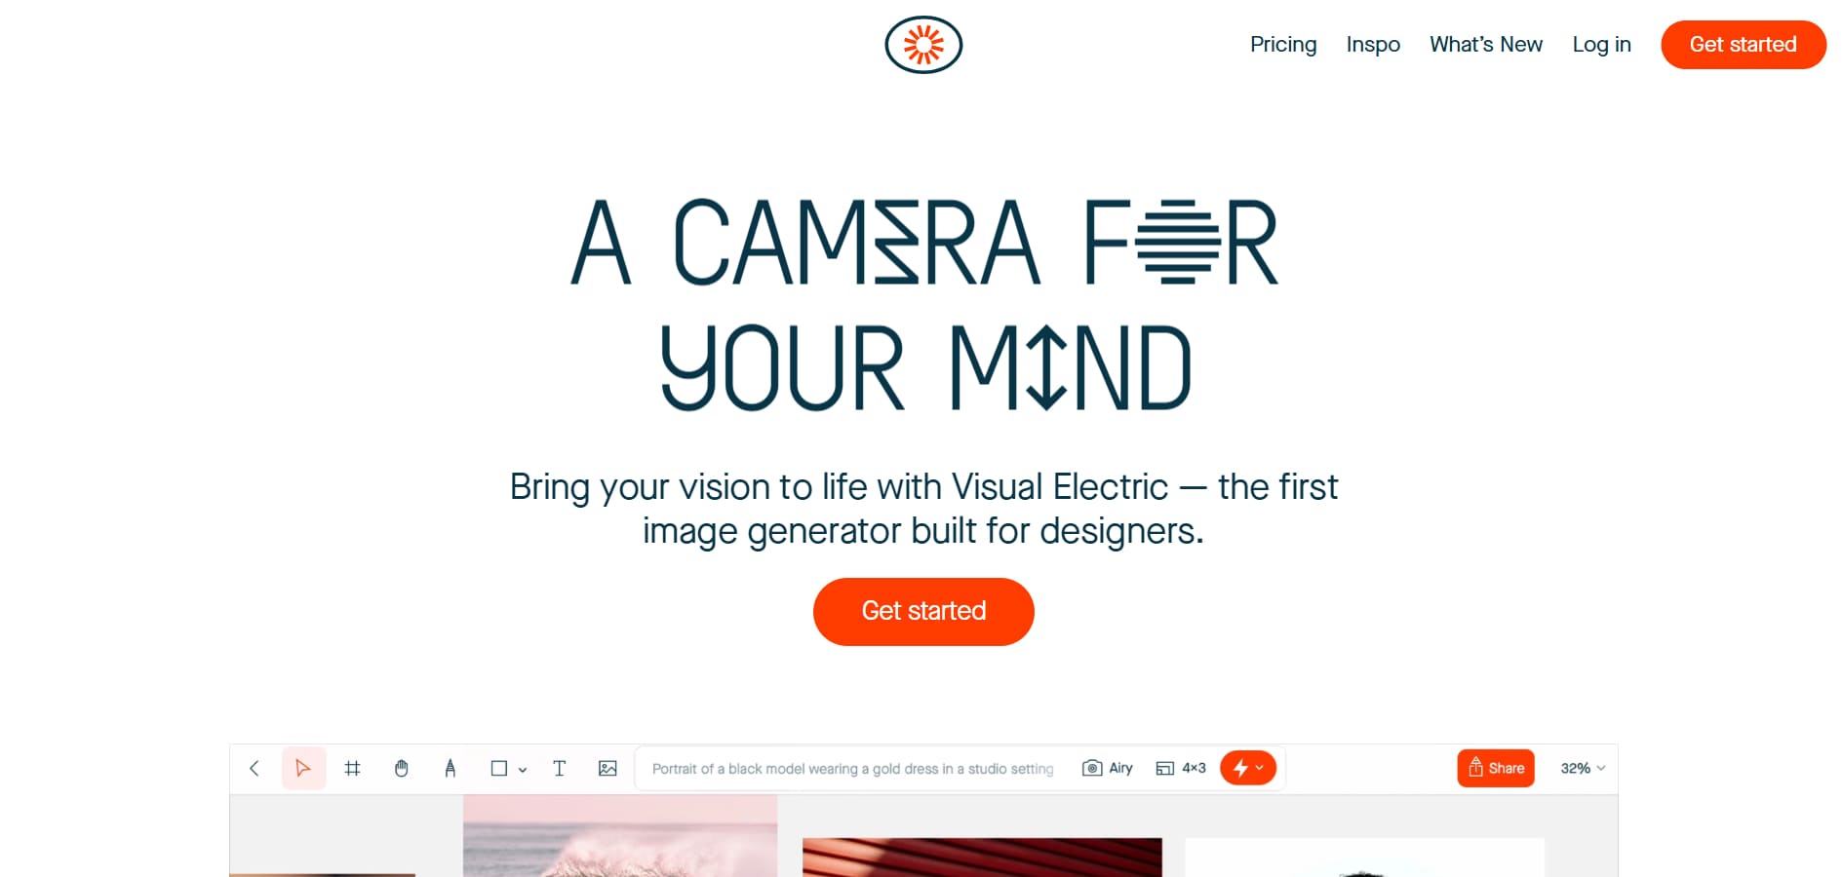Select the rectangle shape tool
The width and height of the screenshot is (1843, 877).
498,768
